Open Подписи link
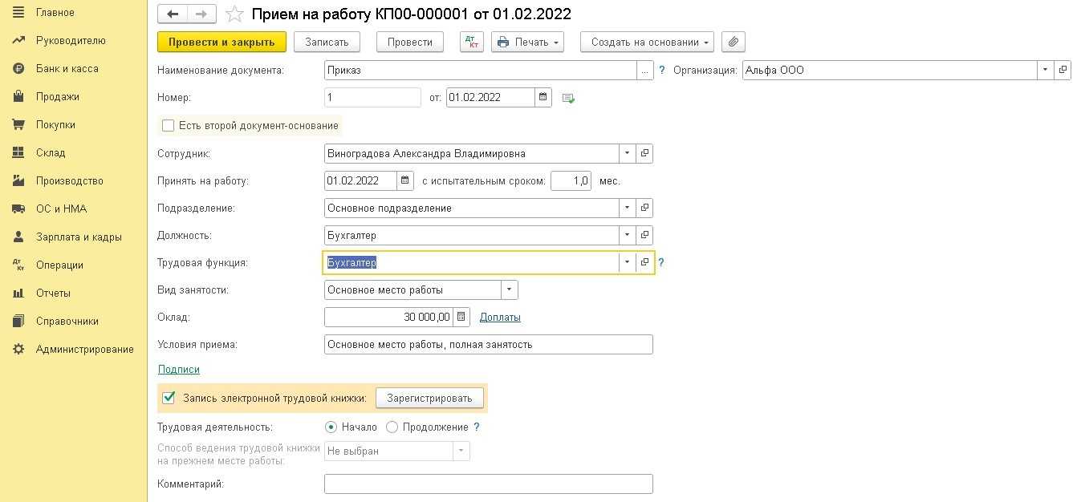Screen dimensions: 1081x502 pyautogui.click(x=179, y=370)
